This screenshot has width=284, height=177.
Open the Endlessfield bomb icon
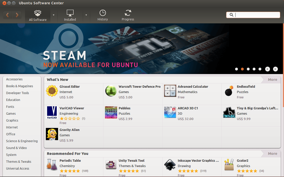coord(229,91)
